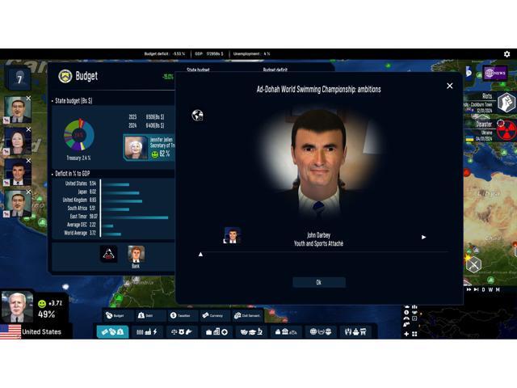Open the pending meetings counter showing 7

pos(19,78)
